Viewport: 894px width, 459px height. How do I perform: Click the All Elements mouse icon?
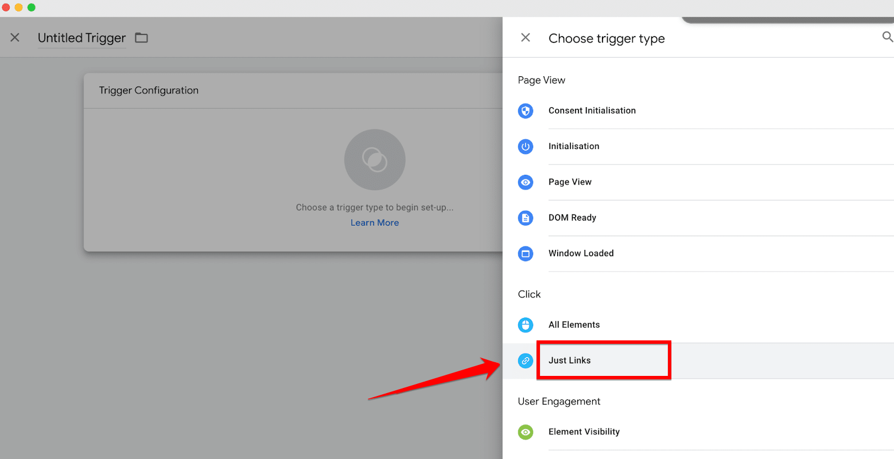click(525, 325)
